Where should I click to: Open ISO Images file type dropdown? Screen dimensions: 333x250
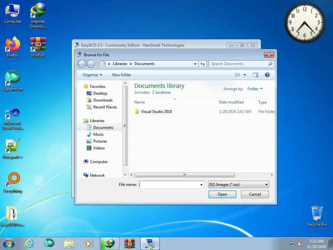pyautogui.click(x=238, y=185)
